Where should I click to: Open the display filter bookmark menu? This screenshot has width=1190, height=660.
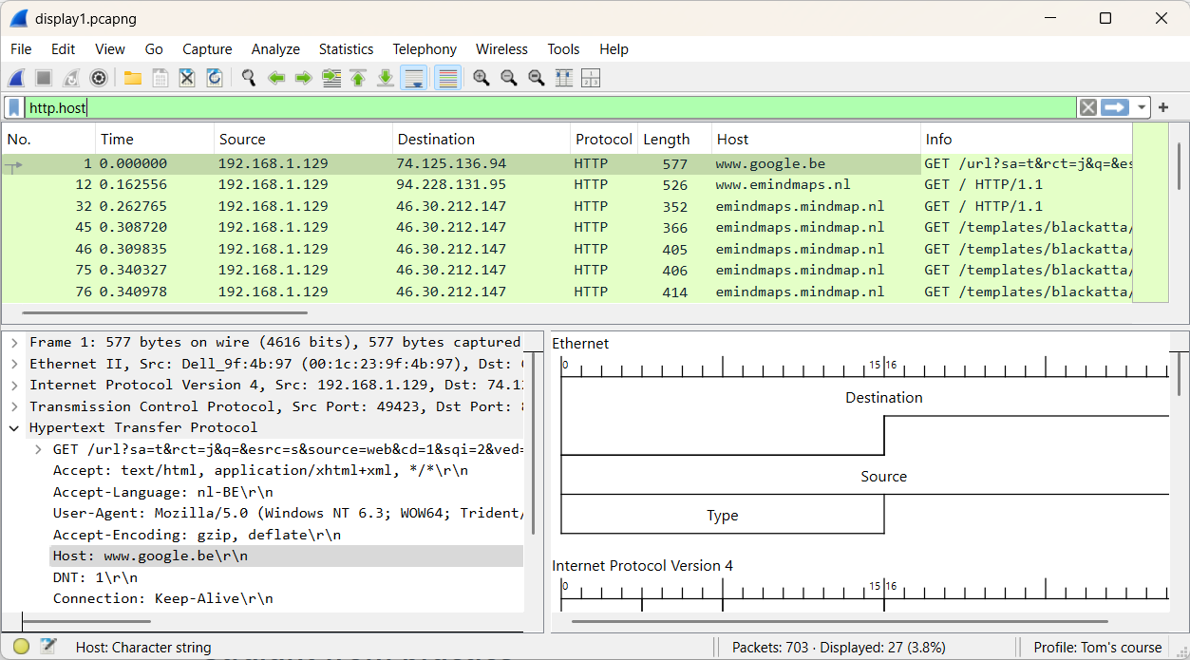pos(14,107)
